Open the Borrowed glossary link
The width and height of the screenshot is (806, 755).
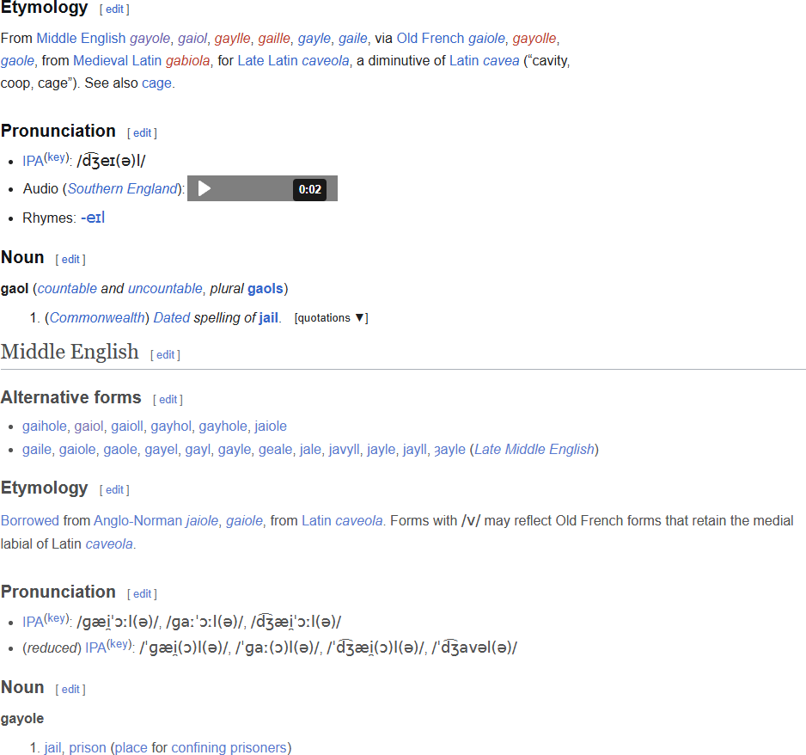point(30,520)
